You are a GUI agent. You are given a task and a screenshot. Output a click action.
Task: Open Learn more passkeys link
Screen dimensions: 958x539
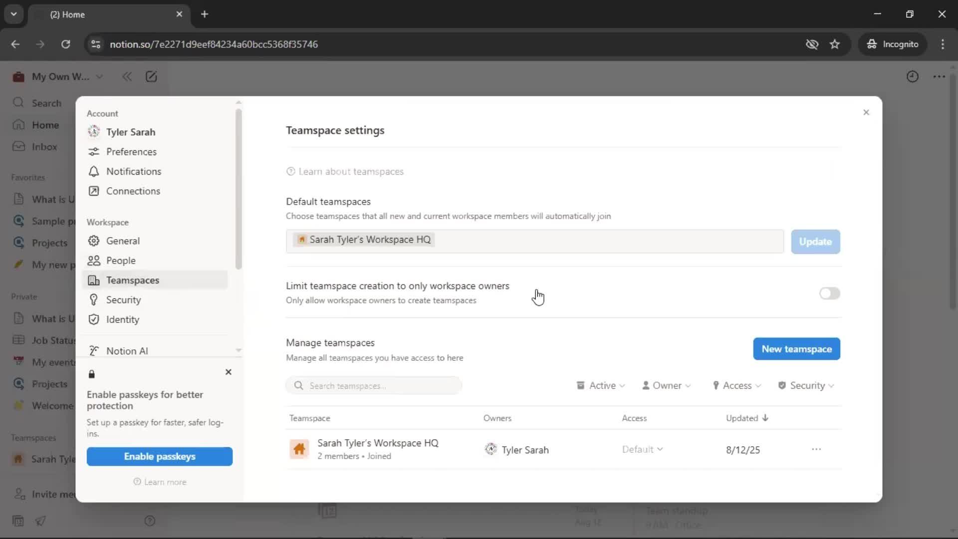[160, 482]
